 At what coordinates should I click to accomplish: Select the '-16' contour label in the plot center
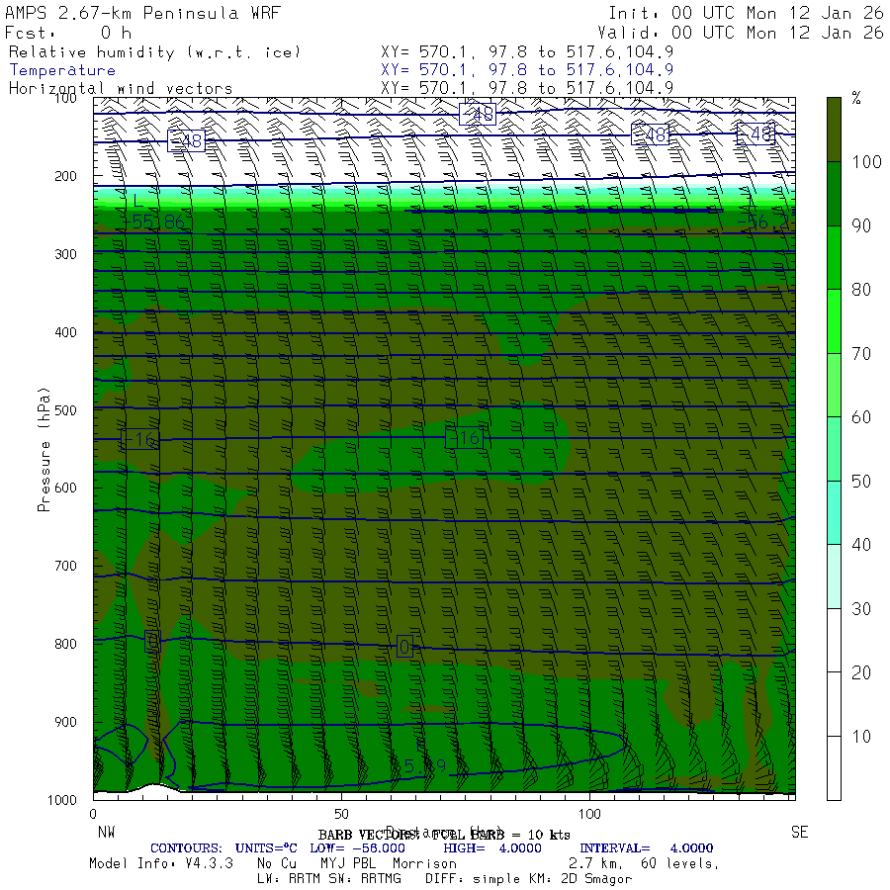[x=465, y=438]
